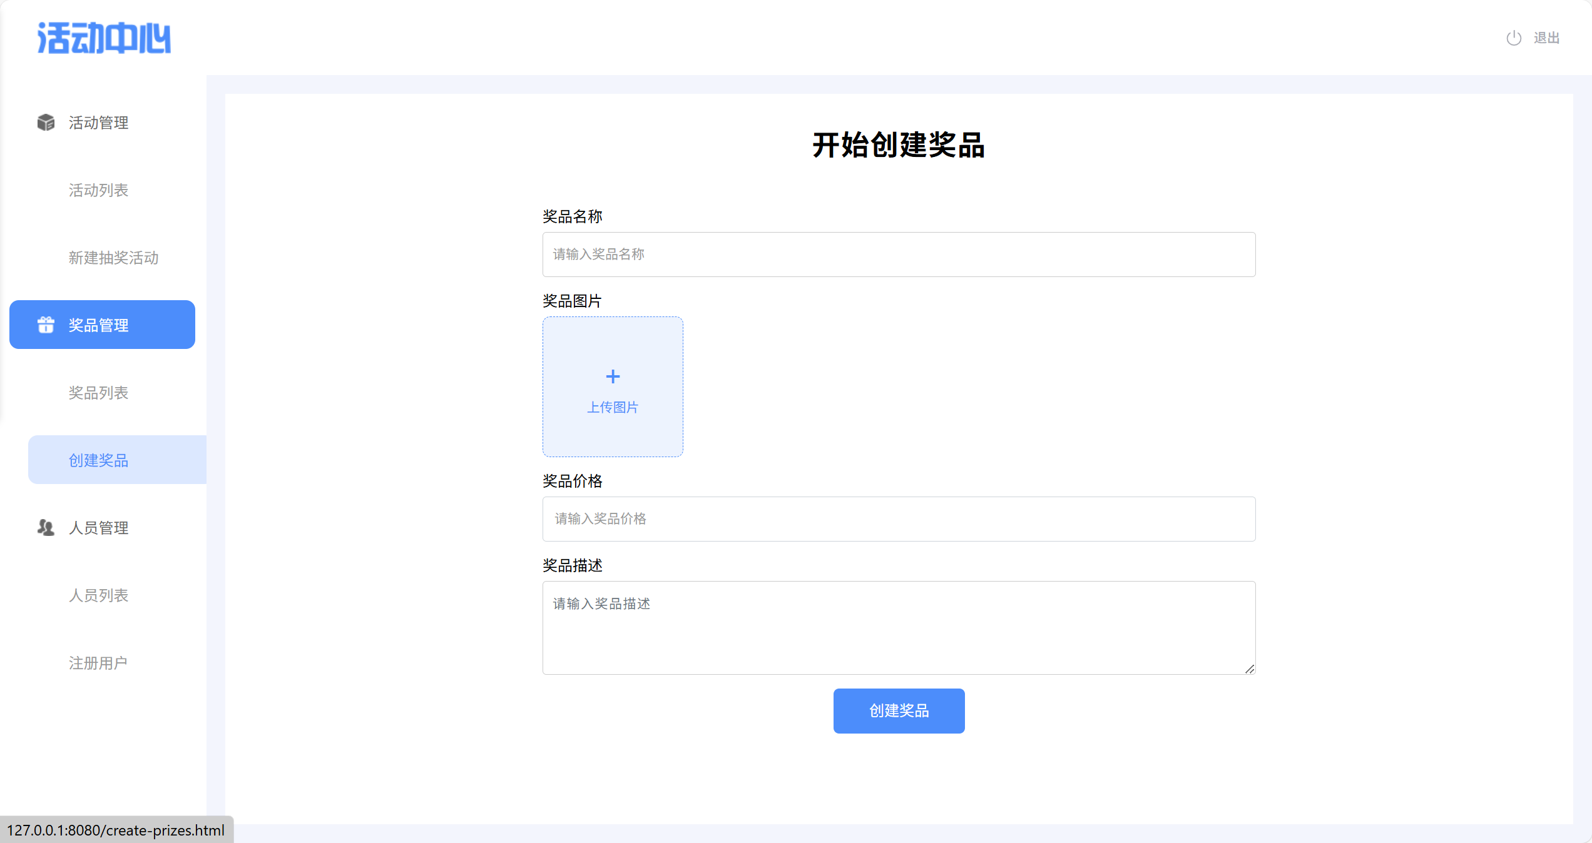
Task: Click the description textarea resize handle
Action: (1249, 669)
